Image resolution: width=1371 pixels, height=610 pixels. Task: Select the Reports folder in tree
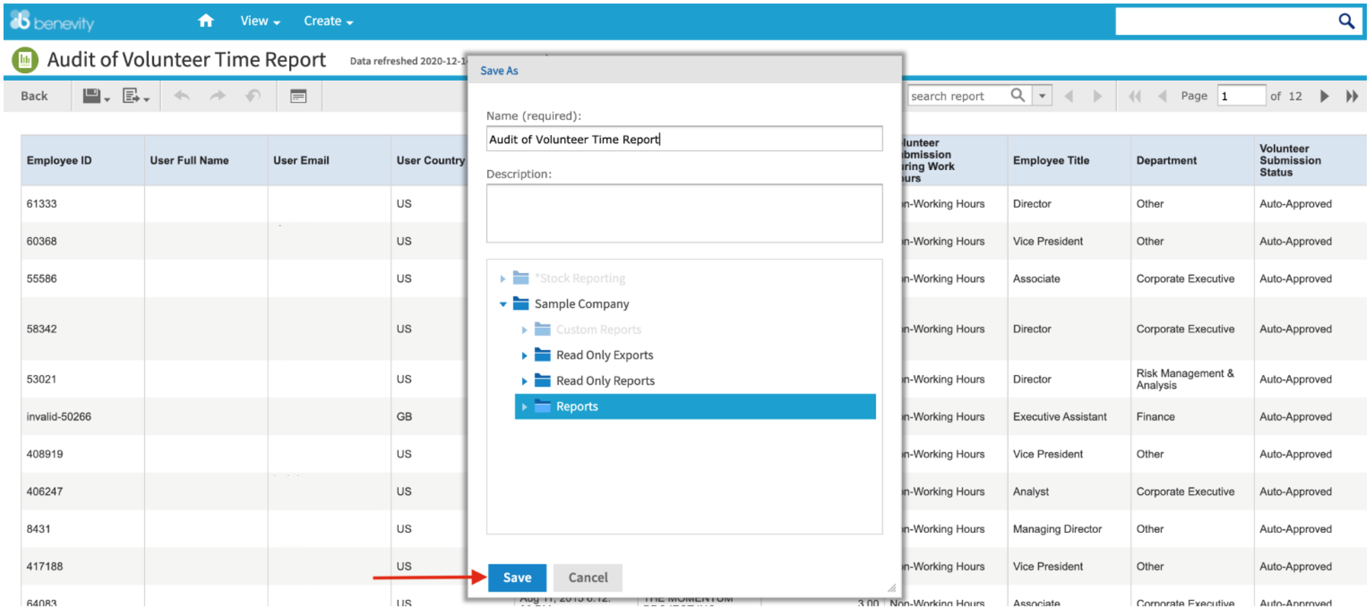pyautogui.click(x=577, y=407)
